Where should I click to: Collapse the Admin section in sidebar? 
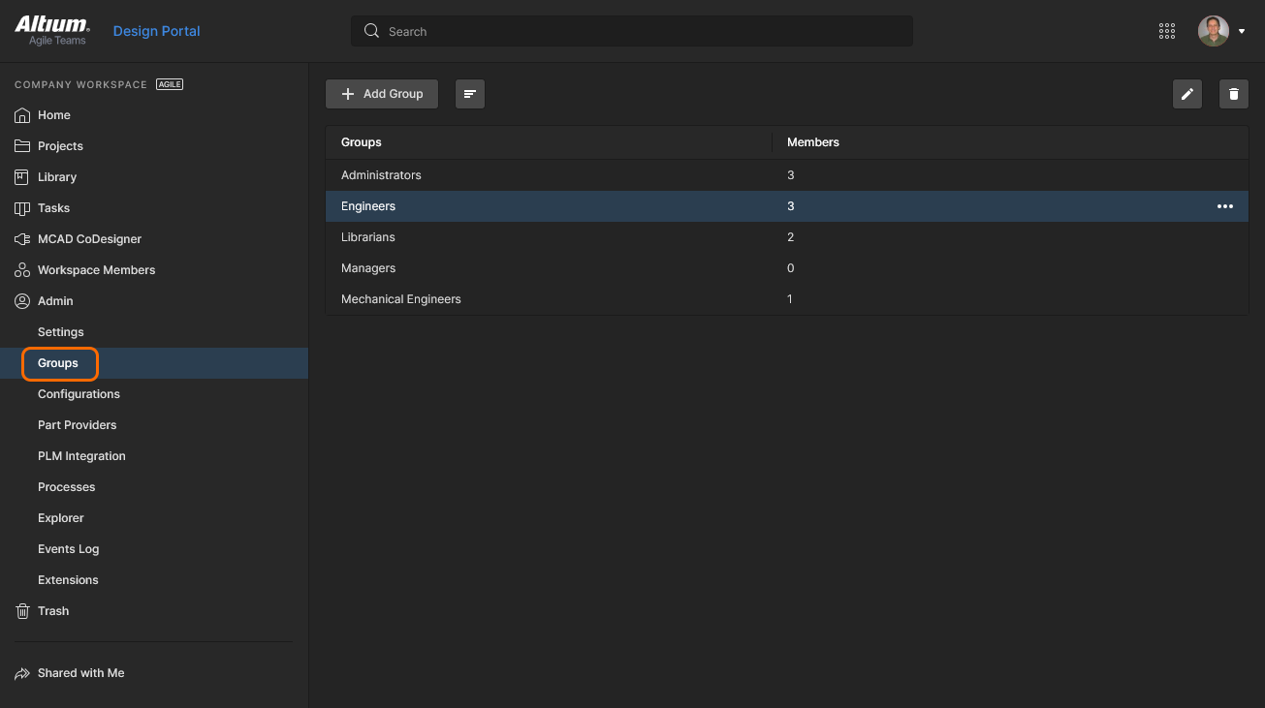coord(55,301)
